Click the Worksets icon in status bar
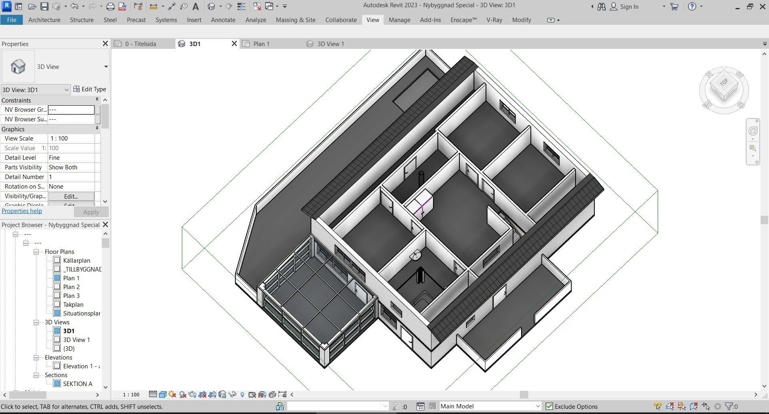This screenshot has height=414, width=769. tap(280, 406)
